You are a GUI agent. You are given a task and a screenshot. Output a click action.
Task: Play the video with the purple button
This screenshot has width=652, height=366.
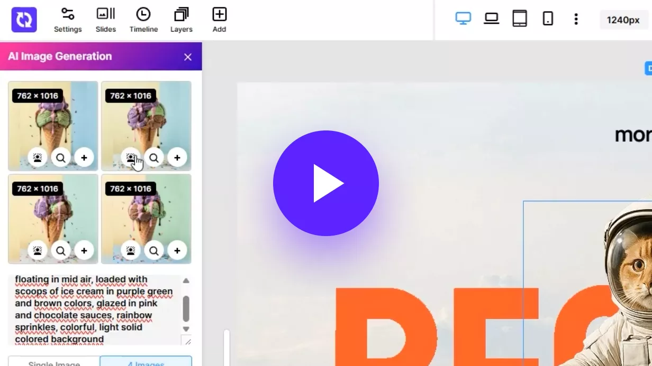326,183
